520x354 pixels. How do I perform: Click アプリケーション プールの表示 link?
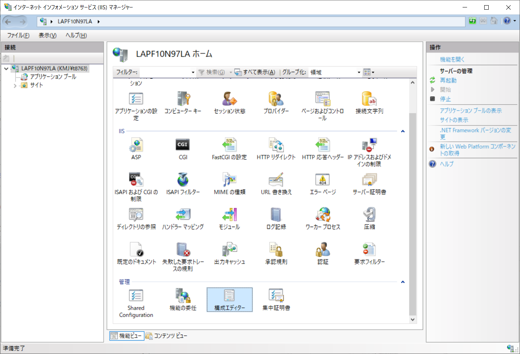(x=471, y=111)
